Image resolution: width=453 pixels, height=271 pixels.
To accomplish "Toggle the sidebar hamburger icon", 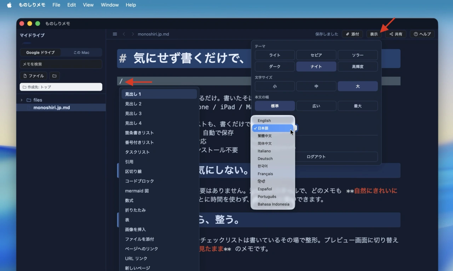I will 115,34.
